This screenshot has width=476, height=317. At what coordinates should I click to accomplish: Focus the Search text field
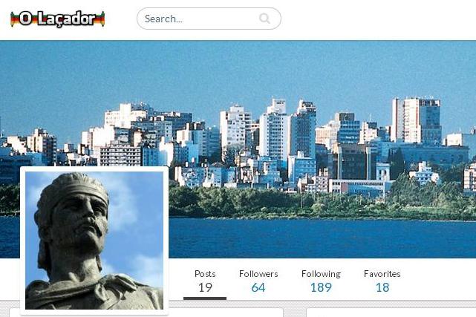(209, 19)
